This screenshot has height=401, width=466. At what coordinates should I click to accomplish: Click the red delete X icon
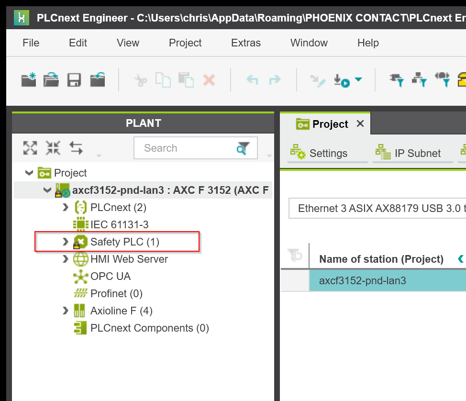click(x=209, y=80)
